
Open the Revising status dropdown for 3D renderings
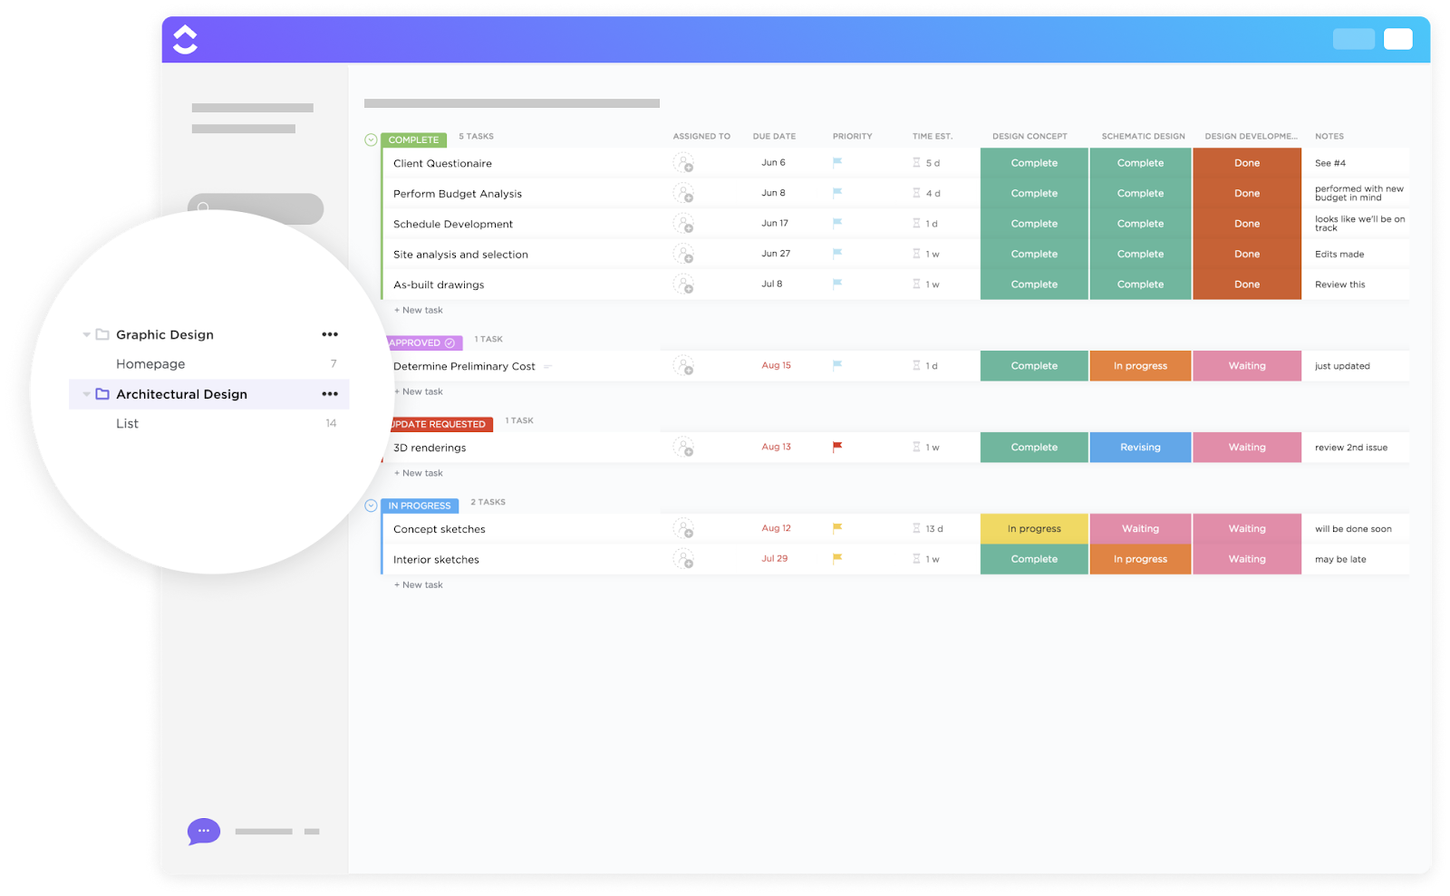coord(1139,447)
